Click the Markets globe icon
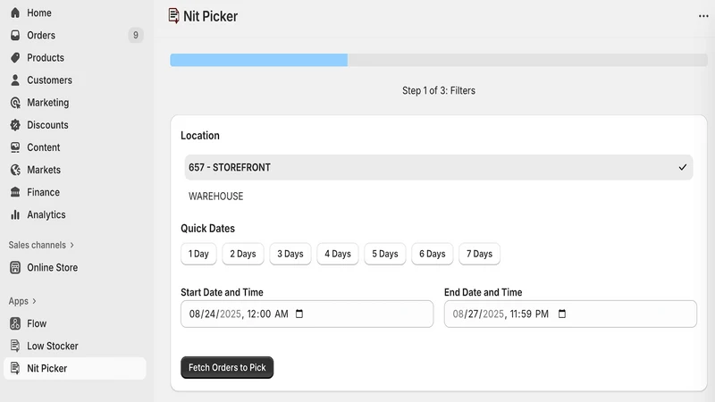This screenshot has height=402, width=715. 15,170
